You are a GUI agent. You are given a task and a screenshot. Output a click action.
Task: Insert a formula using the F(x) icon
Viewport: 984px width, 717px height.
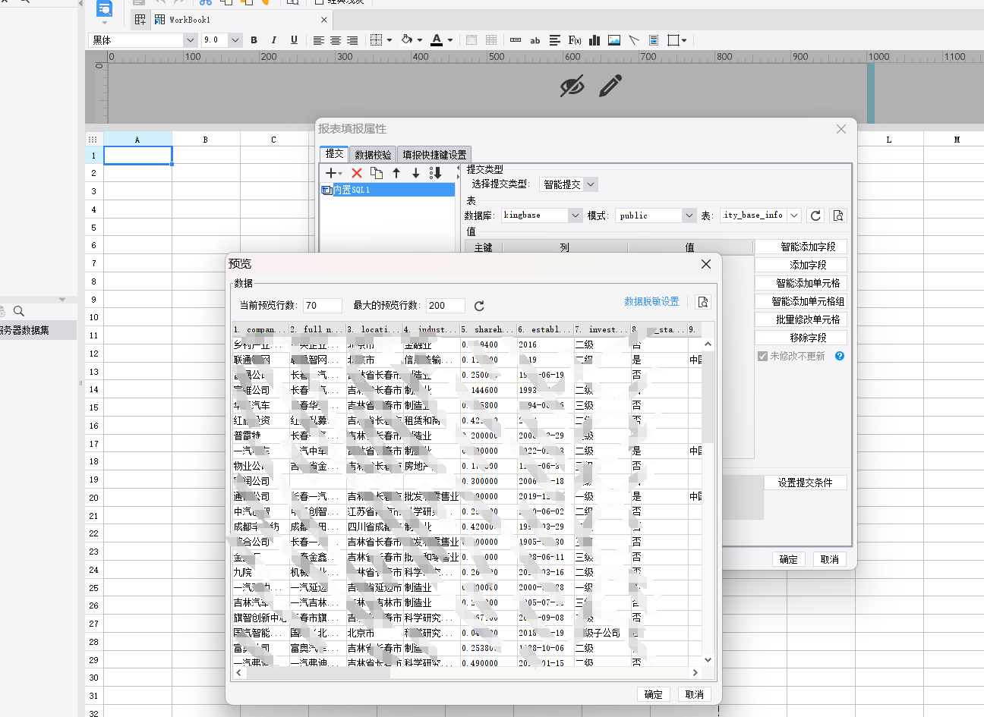click(575, 40)
